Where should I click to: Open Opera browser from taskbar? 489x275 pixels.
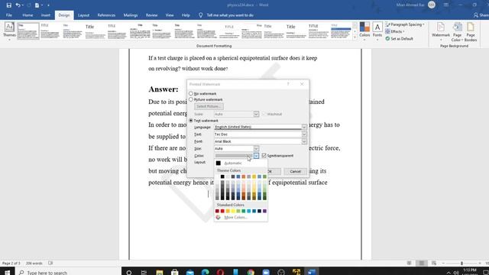tap(221, 272)
